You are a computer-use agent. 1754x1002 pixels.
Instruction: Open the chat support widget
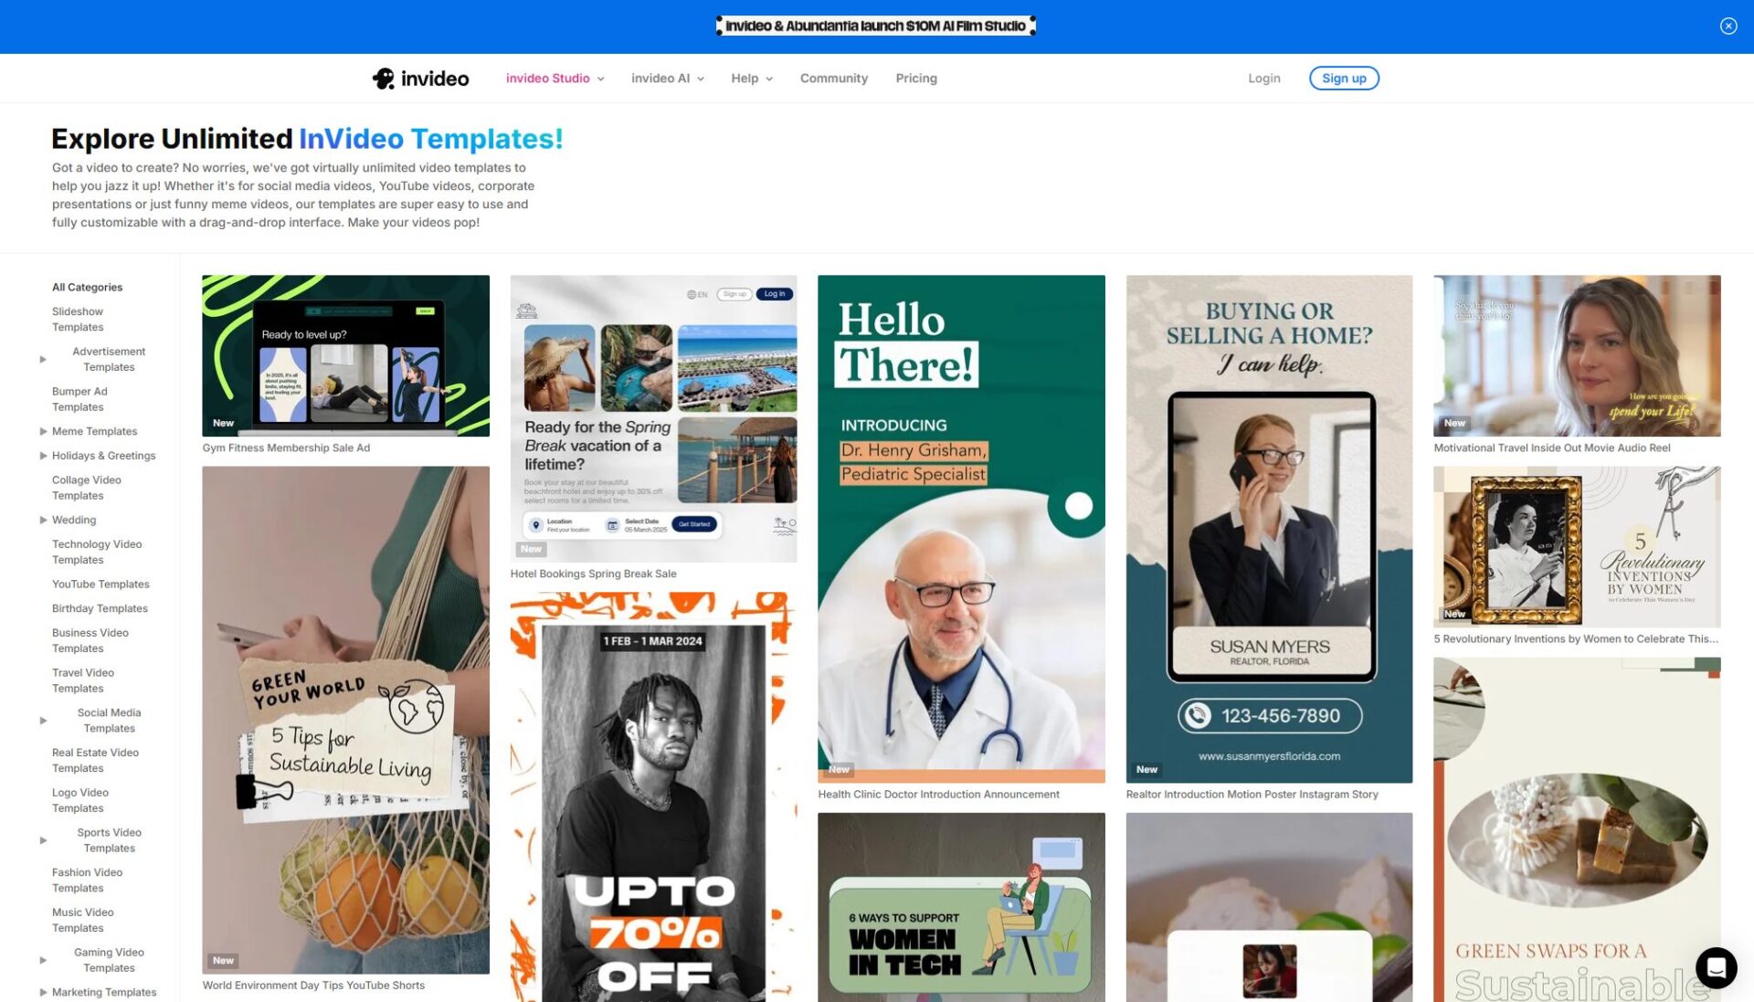[1716, 967]
